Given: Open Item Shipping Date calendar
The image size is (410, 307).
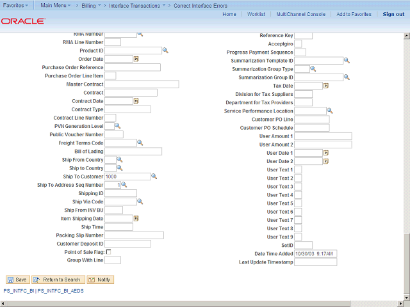Looking at the screenshot, I should 136,218.
